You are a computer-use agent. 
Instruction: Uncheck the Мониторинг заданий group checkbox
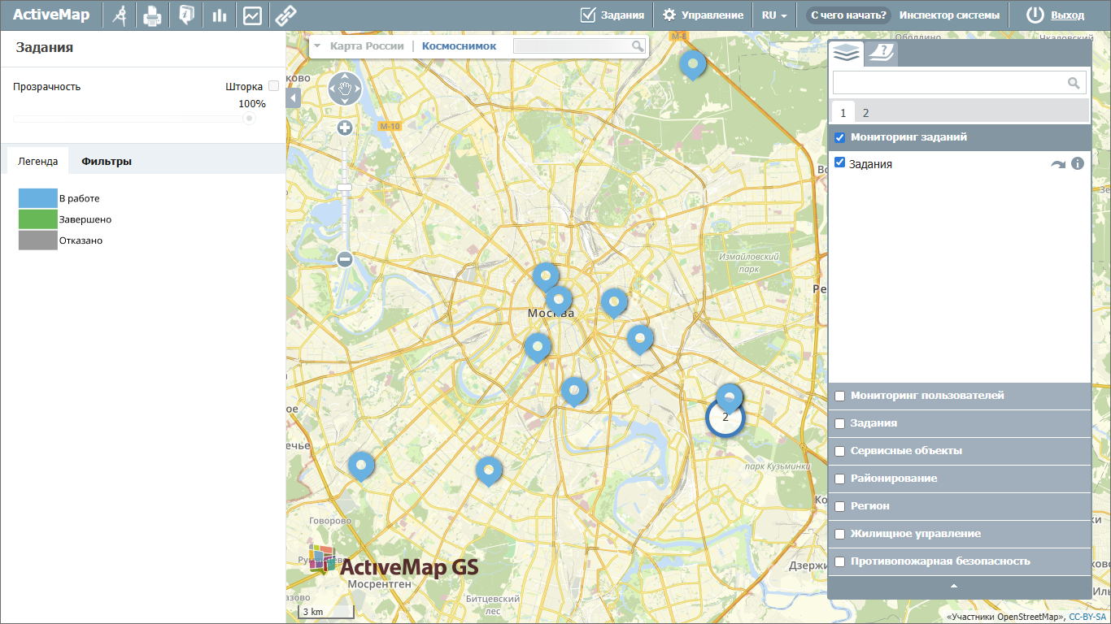tap(840, 137)
